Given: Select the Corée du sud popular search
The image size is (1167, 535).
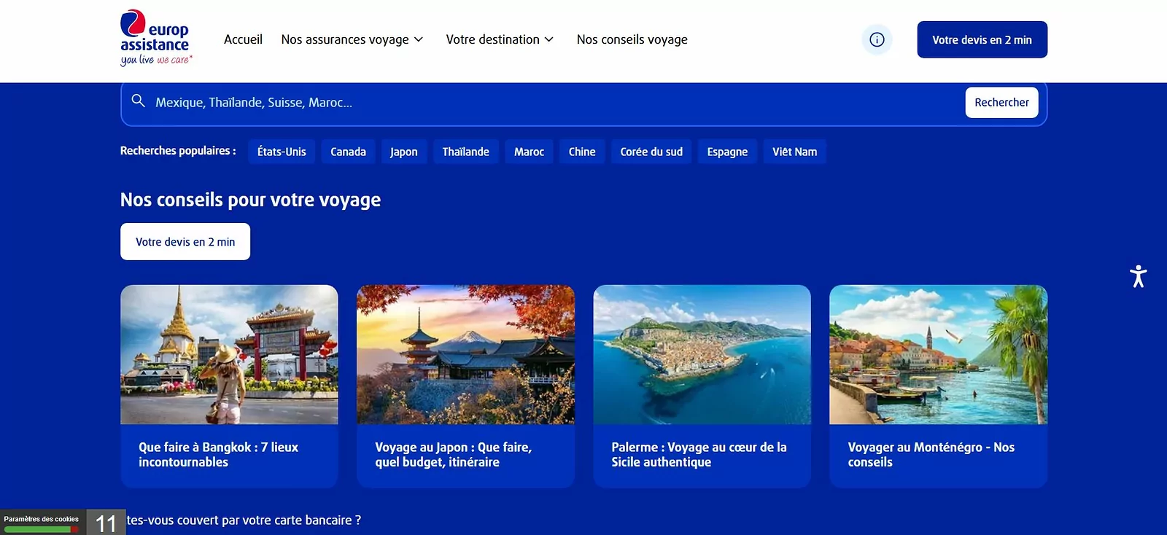Looking at the screenshot, I should pos(651,152).
